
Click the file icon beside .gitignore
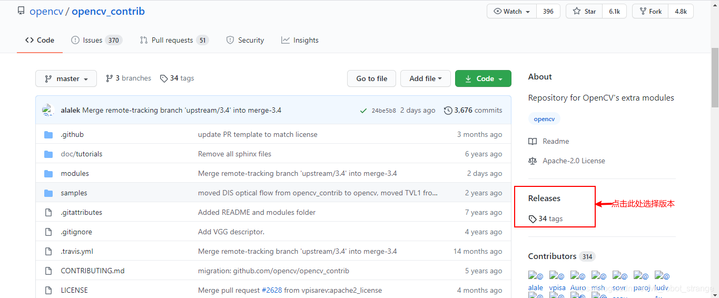click(x=48, y=232)
